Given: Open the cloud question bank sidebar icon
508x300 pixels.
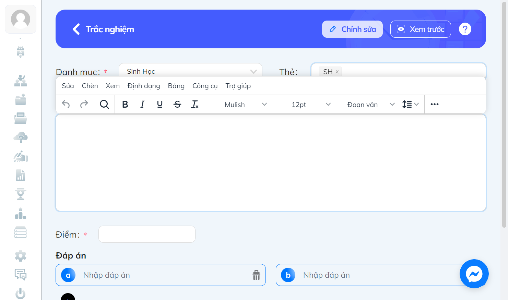Looking at the screenshot, I should click(21, 137).
